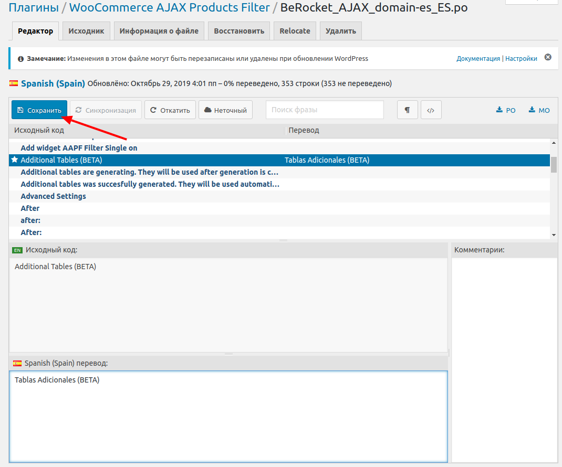
Task: Go to WooCommerce AJAX Products Filter breadcrumb
Action: coord(169,8)
